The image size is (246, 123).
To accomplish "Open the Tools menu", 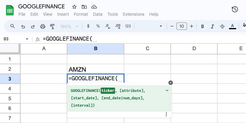I will [x=112, y=14].
